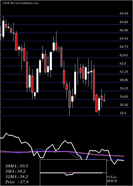This screenshot has width=133, height=186.
Task: Select the 55.8 price axis label
Action: tap(123, 113)
